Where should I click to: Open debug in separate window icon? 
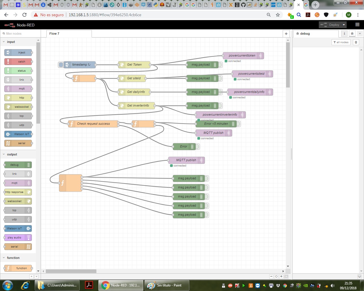tap(359, 277)
